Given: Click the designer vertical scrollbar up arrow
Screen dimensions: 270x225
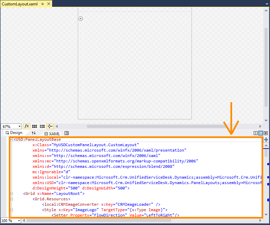Looking at the screenshot, I should pyautogui.click(x=266, y=10).
